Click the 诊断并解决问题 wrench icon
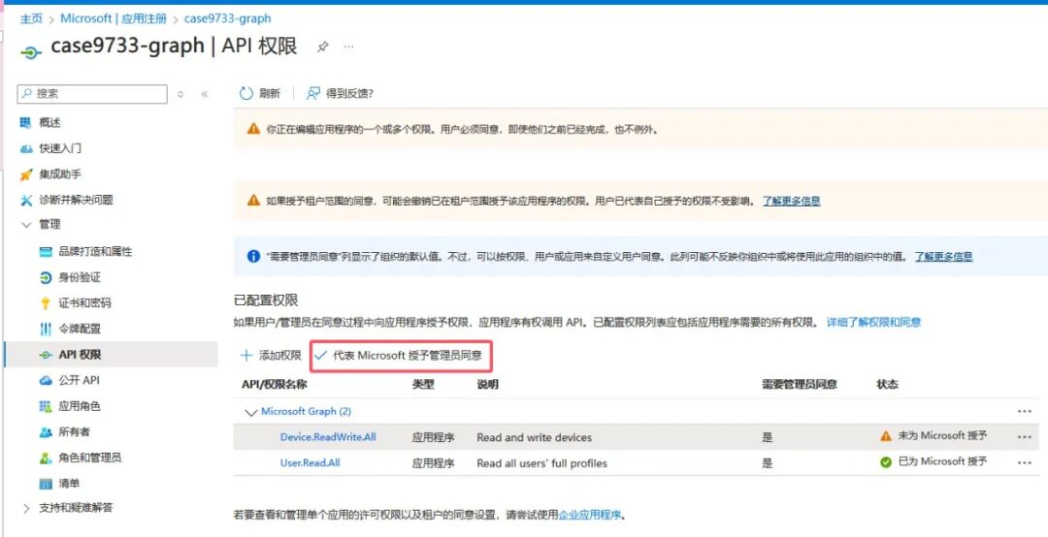The width and height of the screenshot is (1048, 537). click(x=26, y=200)
